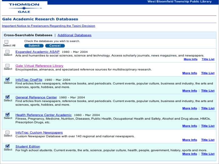219x164 pixels.
Task: View Title List for General Reference Center
Action: point(208,108)
